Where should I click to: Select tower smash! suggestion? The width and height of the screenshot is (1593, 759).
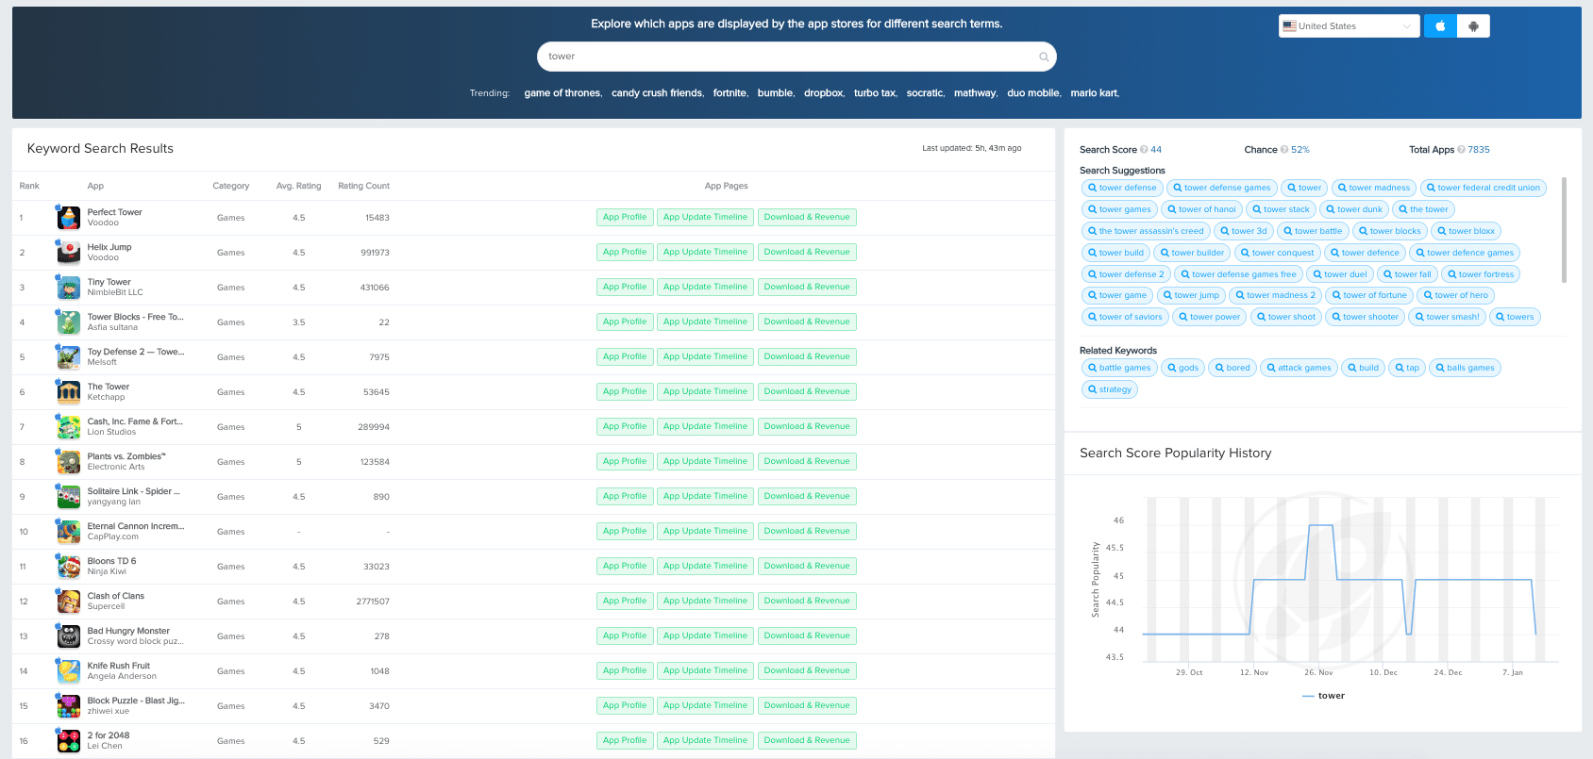click(x=1447, y=317)
